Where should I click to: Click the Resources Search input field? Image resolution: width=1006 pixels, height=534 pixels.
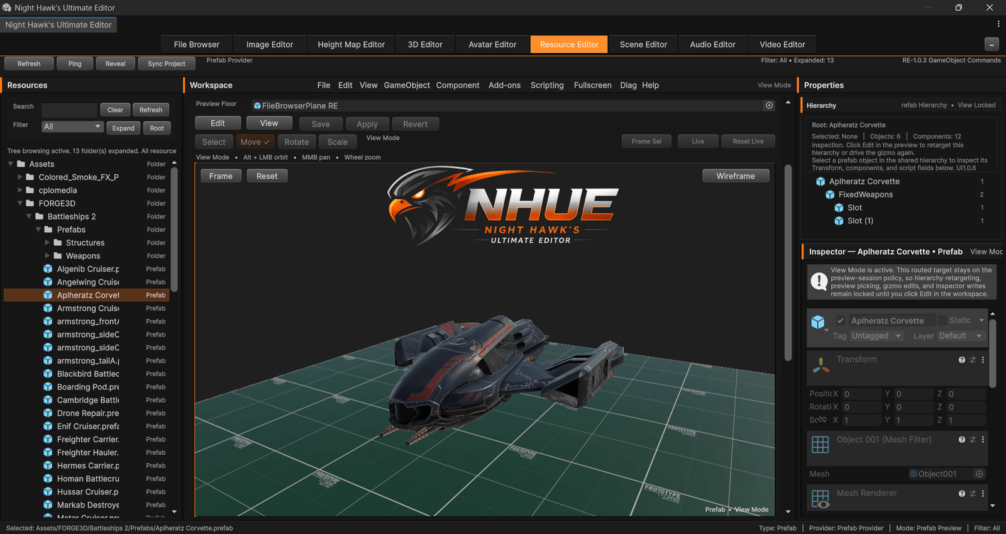(69, 110)
